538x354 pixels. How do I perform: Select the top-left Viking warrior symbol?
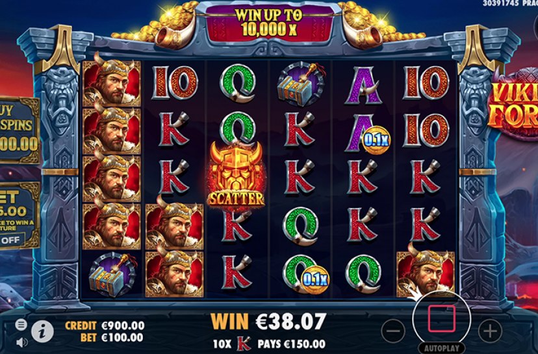coord(112,83)
